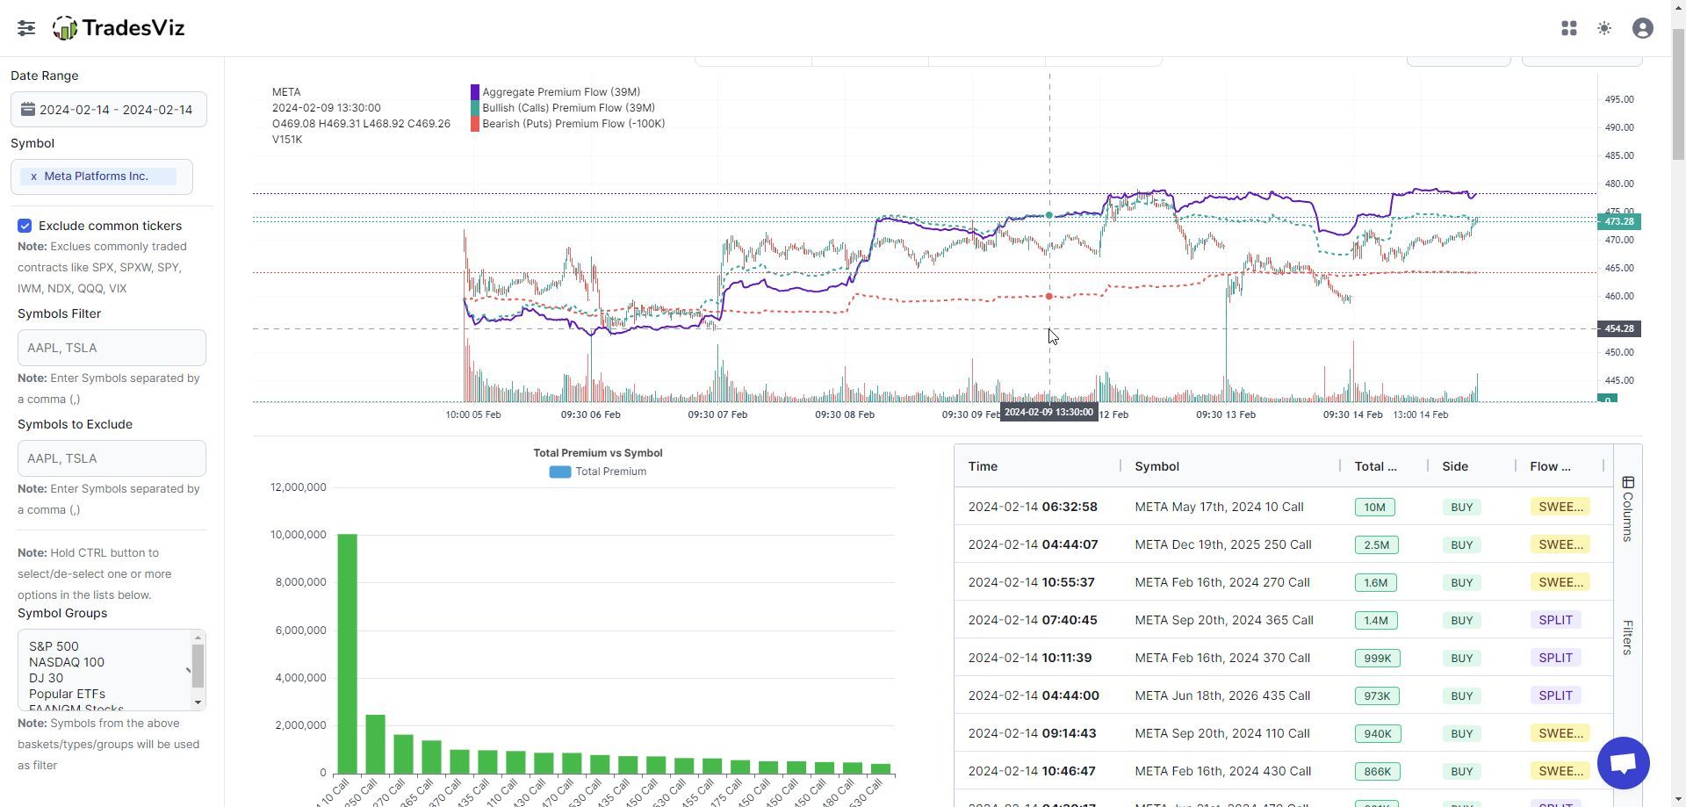Toggle Exclude common tickers checkbox

click(25, 226)
